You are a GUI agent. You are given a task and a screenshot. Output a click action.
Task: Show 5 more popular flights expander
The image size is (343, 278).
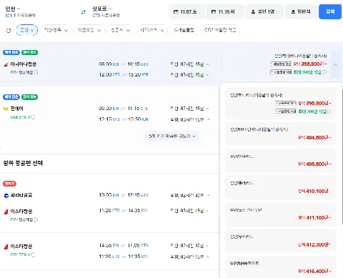pyautogui.click(x=172, y=136)
